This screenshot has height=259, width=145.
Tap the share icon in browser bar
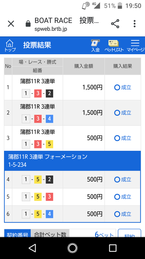pos(115,24)
